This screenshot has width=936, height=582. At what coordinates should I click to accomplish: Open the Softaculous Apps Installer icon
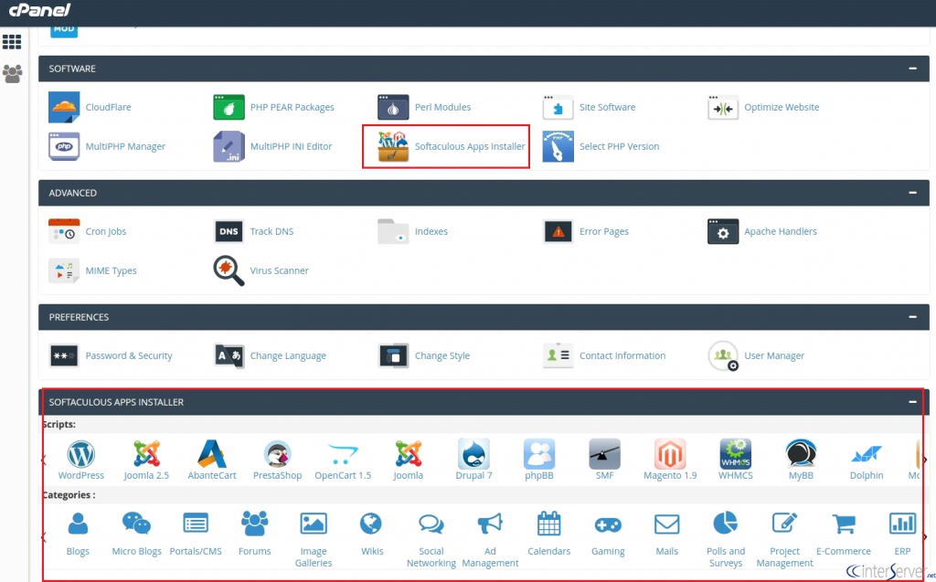(393, 146)
